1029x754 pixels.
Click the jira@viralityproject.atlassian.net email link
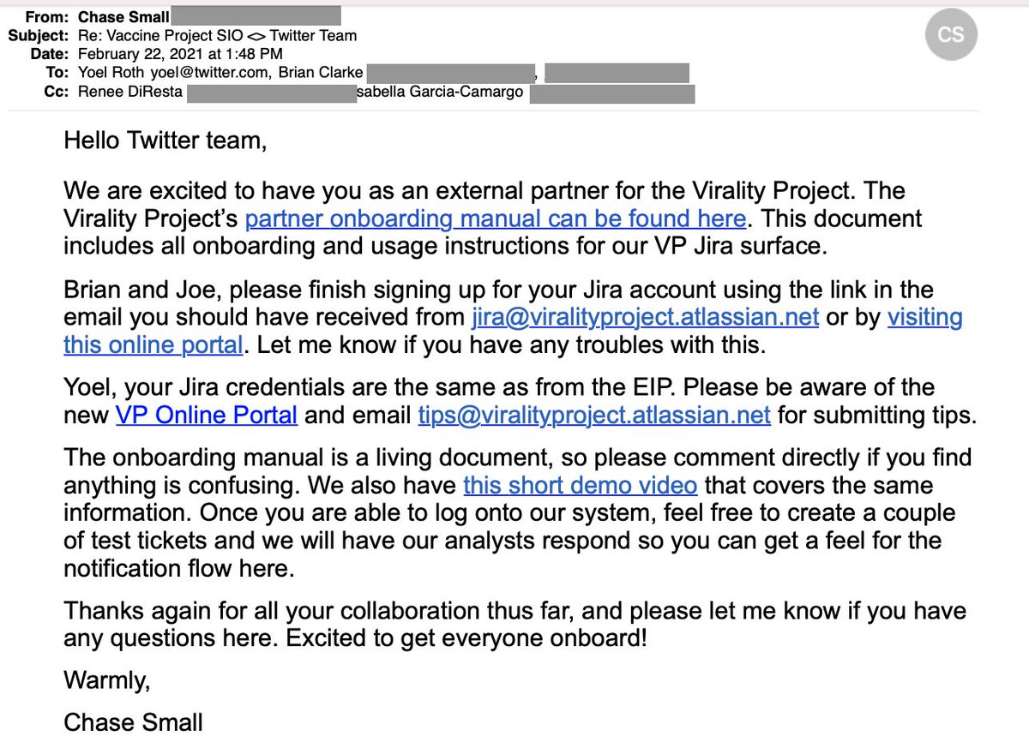[x=645, y=318]
